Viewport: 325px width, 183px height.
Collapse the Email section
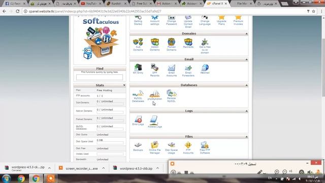(246, 59)
